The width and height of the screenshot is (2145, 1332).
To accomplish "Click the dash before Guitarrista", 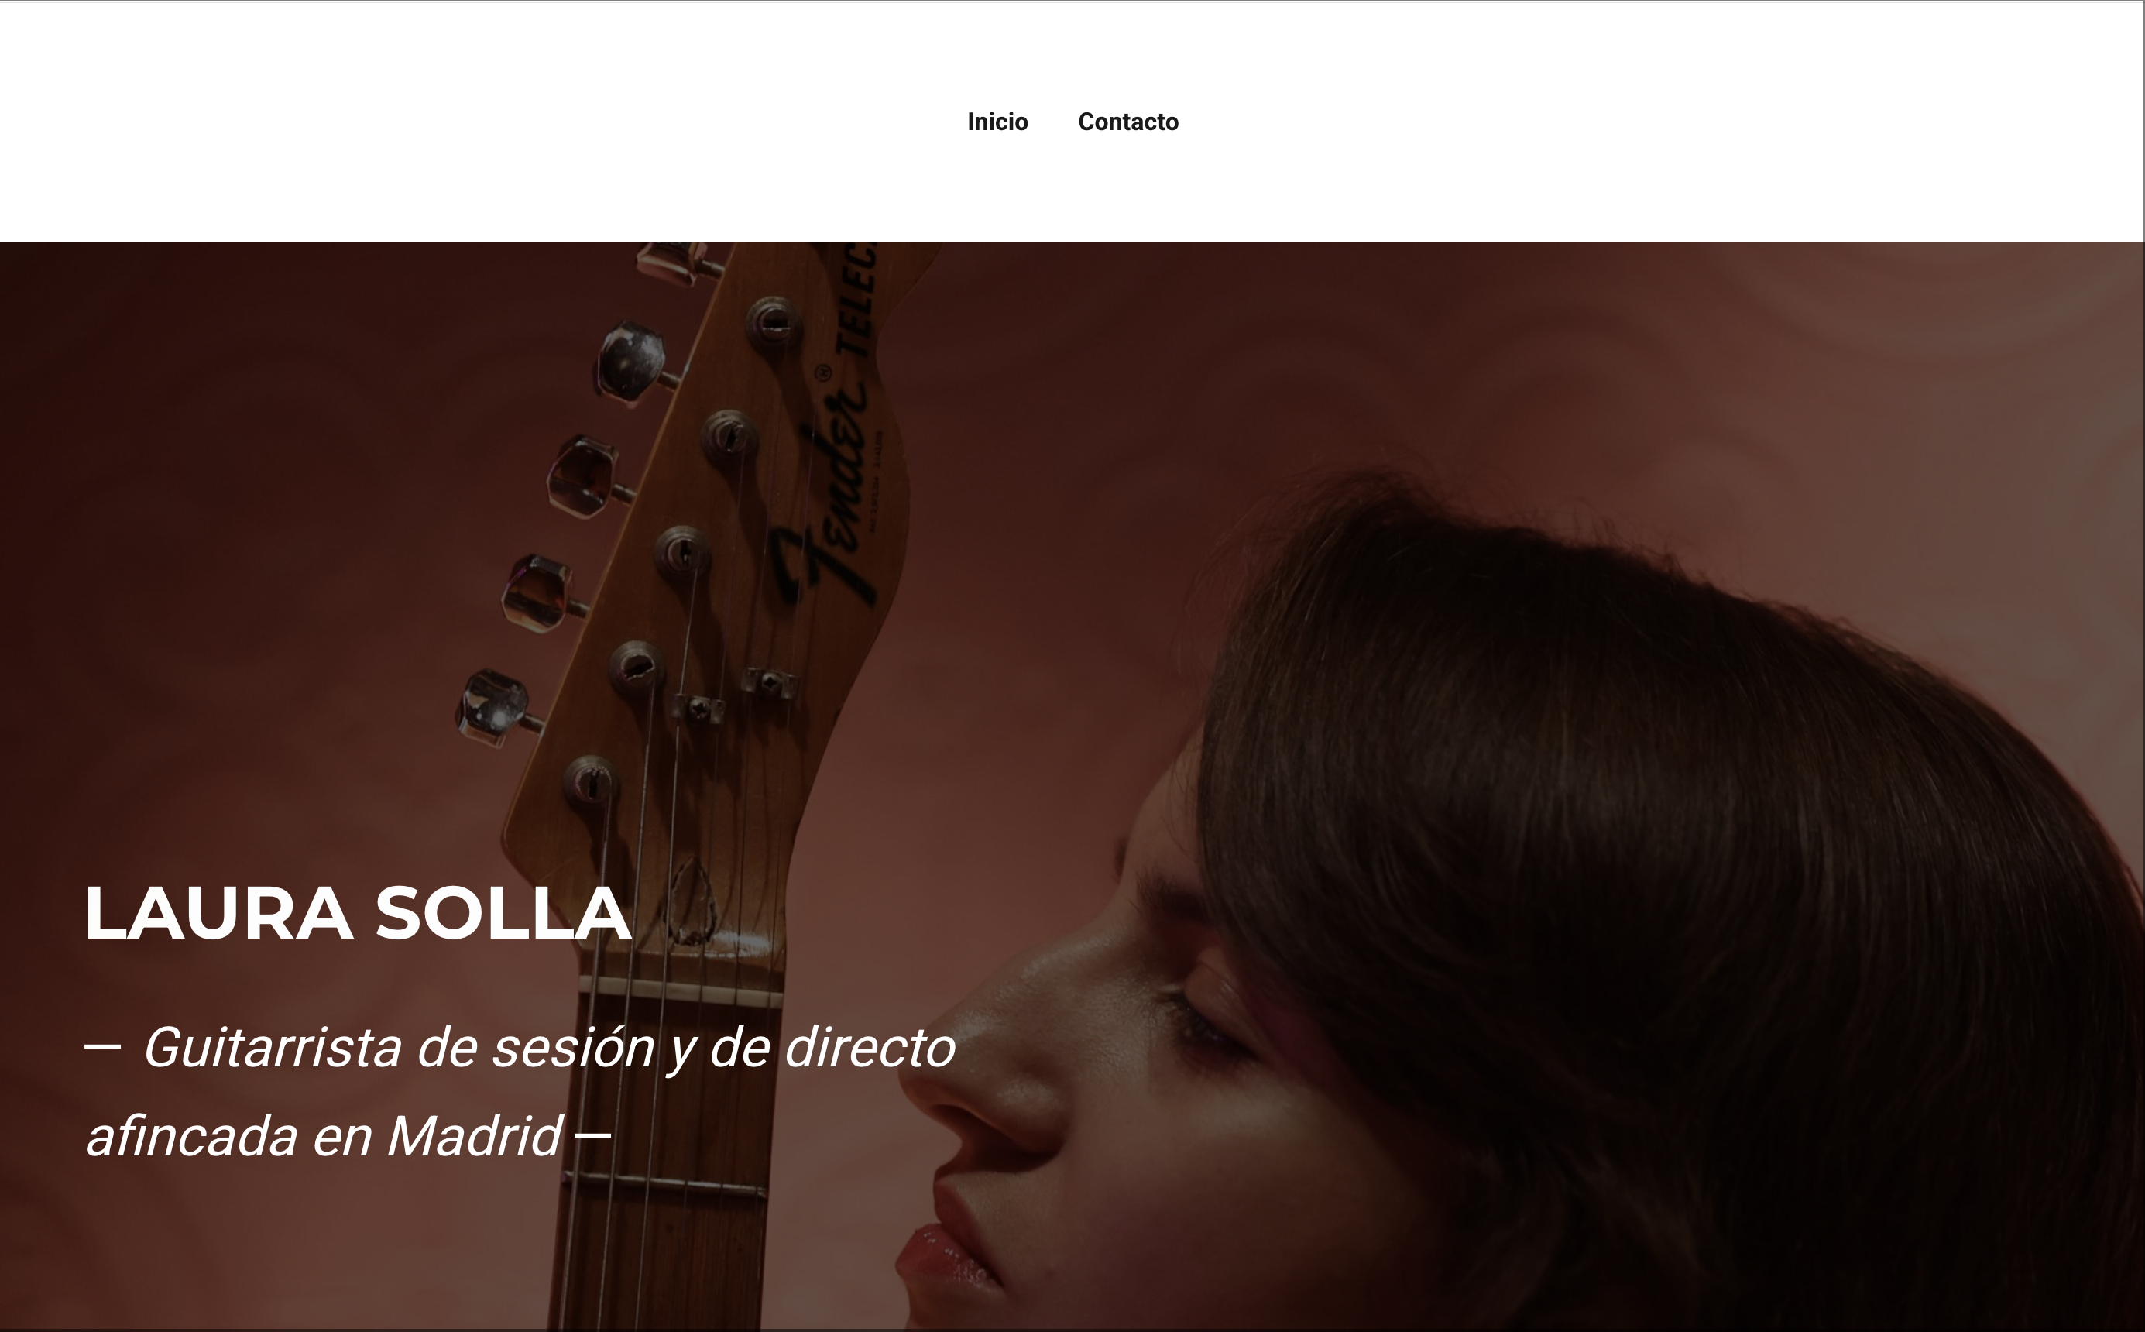I will click(x=102, y=1046).
